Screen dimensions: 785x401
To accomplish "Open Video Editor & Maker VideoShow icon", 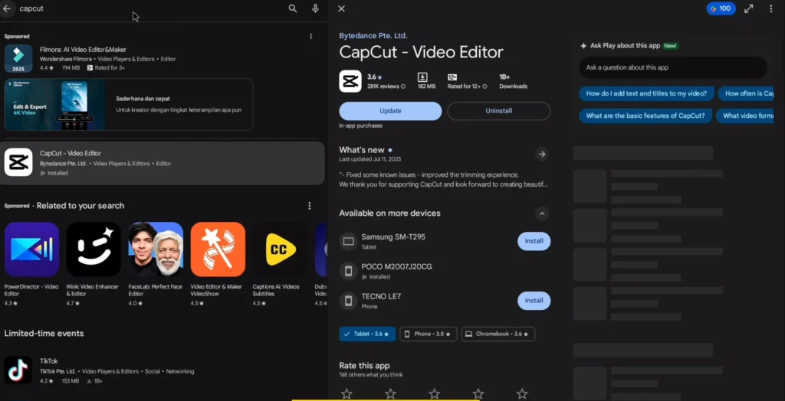I will (x=218, y=249).
